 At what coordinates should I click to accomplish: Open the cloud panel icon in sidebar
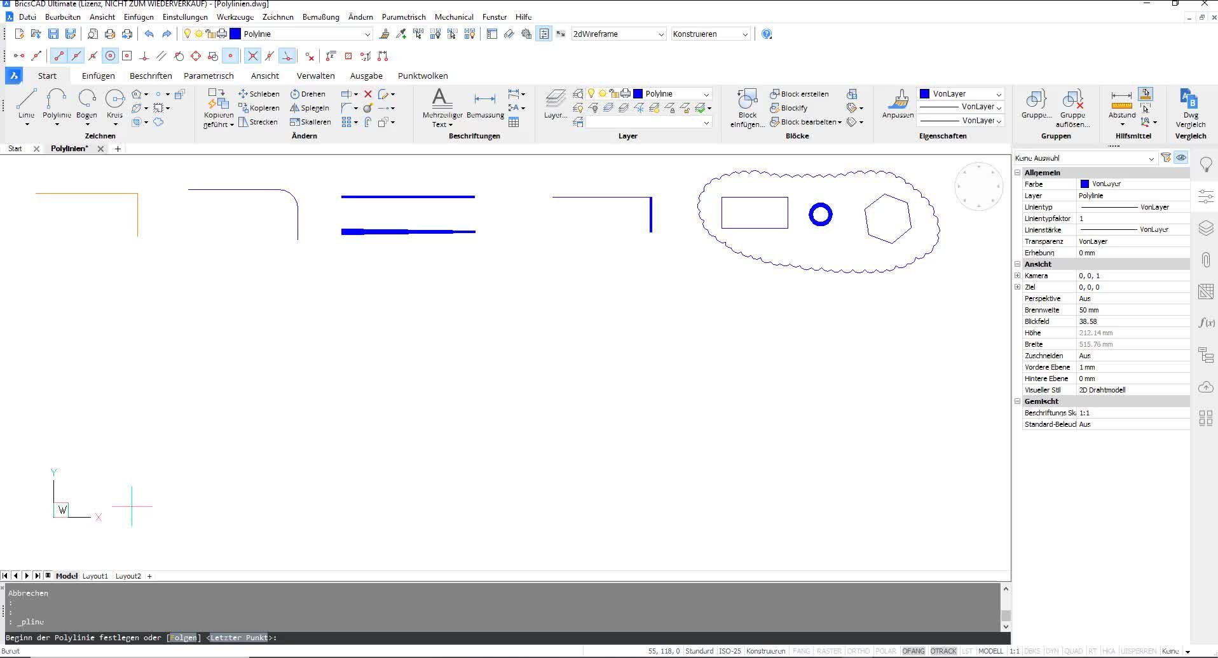pyautogui.click(x=1206, y=387)
